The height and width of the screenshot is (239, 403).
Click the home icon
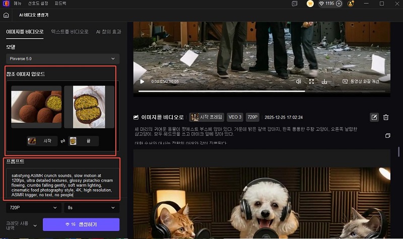tap(6, 15)
